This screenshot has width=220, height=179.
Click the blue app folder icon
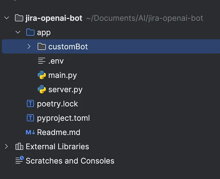(x=30, y=32)
